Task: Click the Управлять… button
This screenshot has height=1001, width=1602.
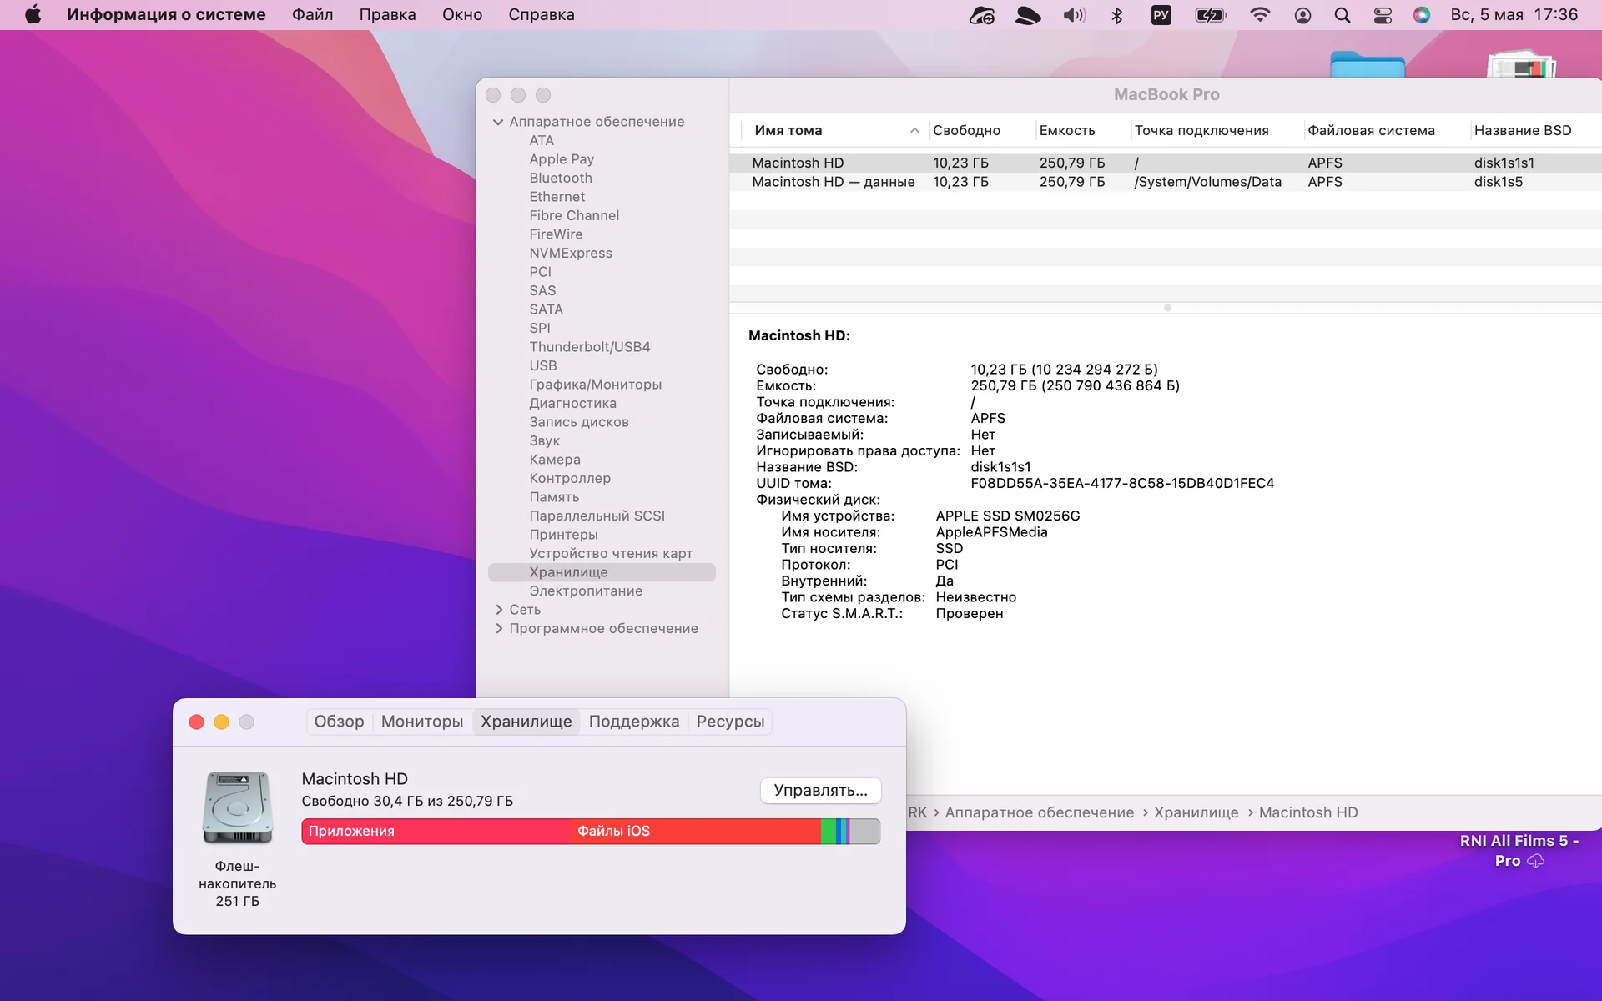Action: (x=821, y=791)
